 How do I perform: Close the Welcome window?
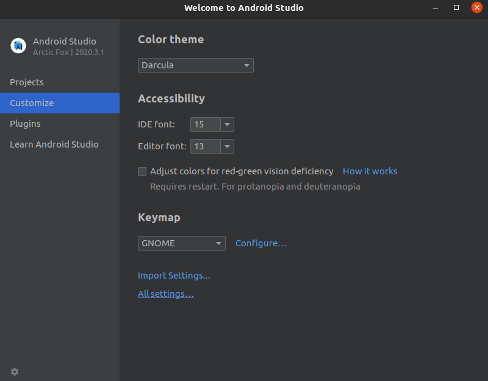[x=476, y=7]
